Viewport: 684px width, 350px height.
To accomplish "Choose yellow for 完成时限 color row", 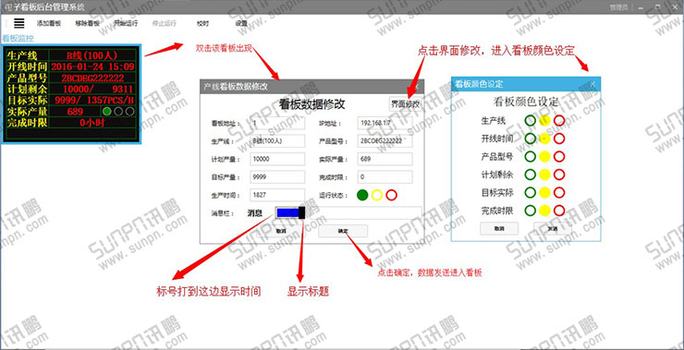I will coord(544,211).
